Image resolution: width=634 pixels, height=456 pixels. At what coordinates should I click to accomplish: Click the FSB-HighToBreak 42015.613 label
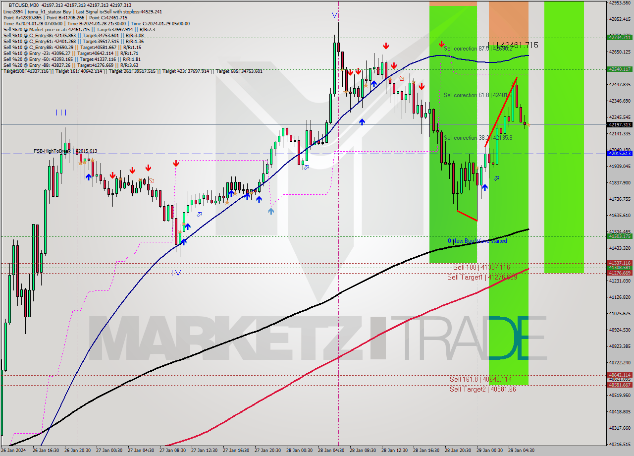tap(65, 151)
